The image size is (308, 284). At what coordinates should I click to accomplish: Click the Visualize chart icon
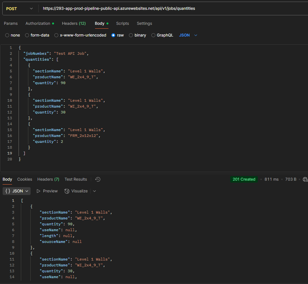67,191
